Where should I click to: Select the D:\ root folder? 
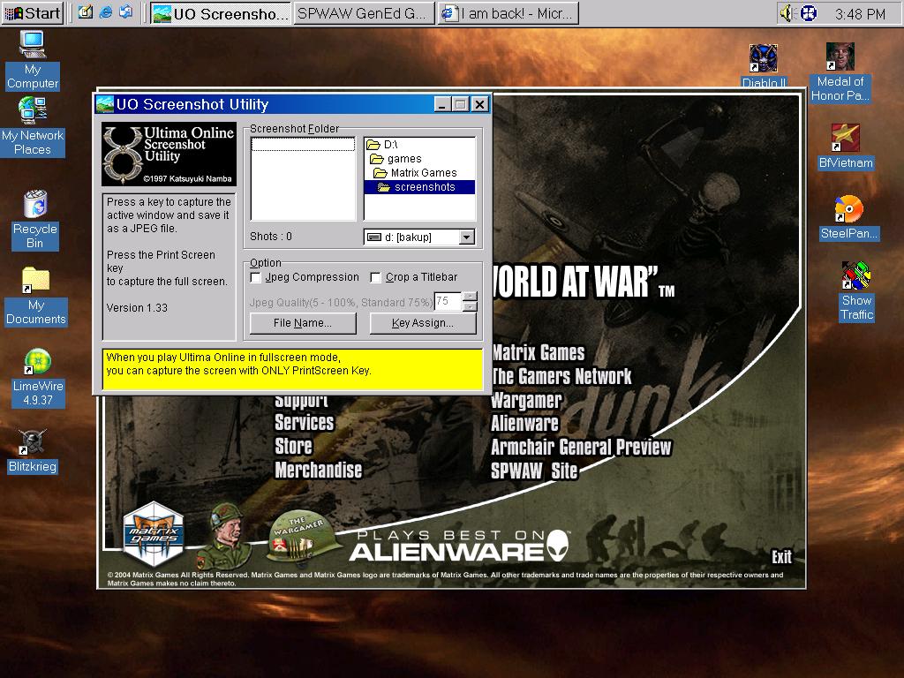click(x=383, y=144)
